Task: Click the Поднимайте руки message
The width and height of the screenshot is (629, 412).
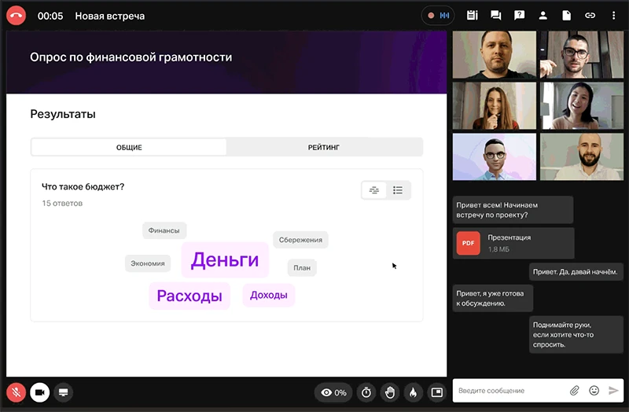Action: click(x=576, y=335)
